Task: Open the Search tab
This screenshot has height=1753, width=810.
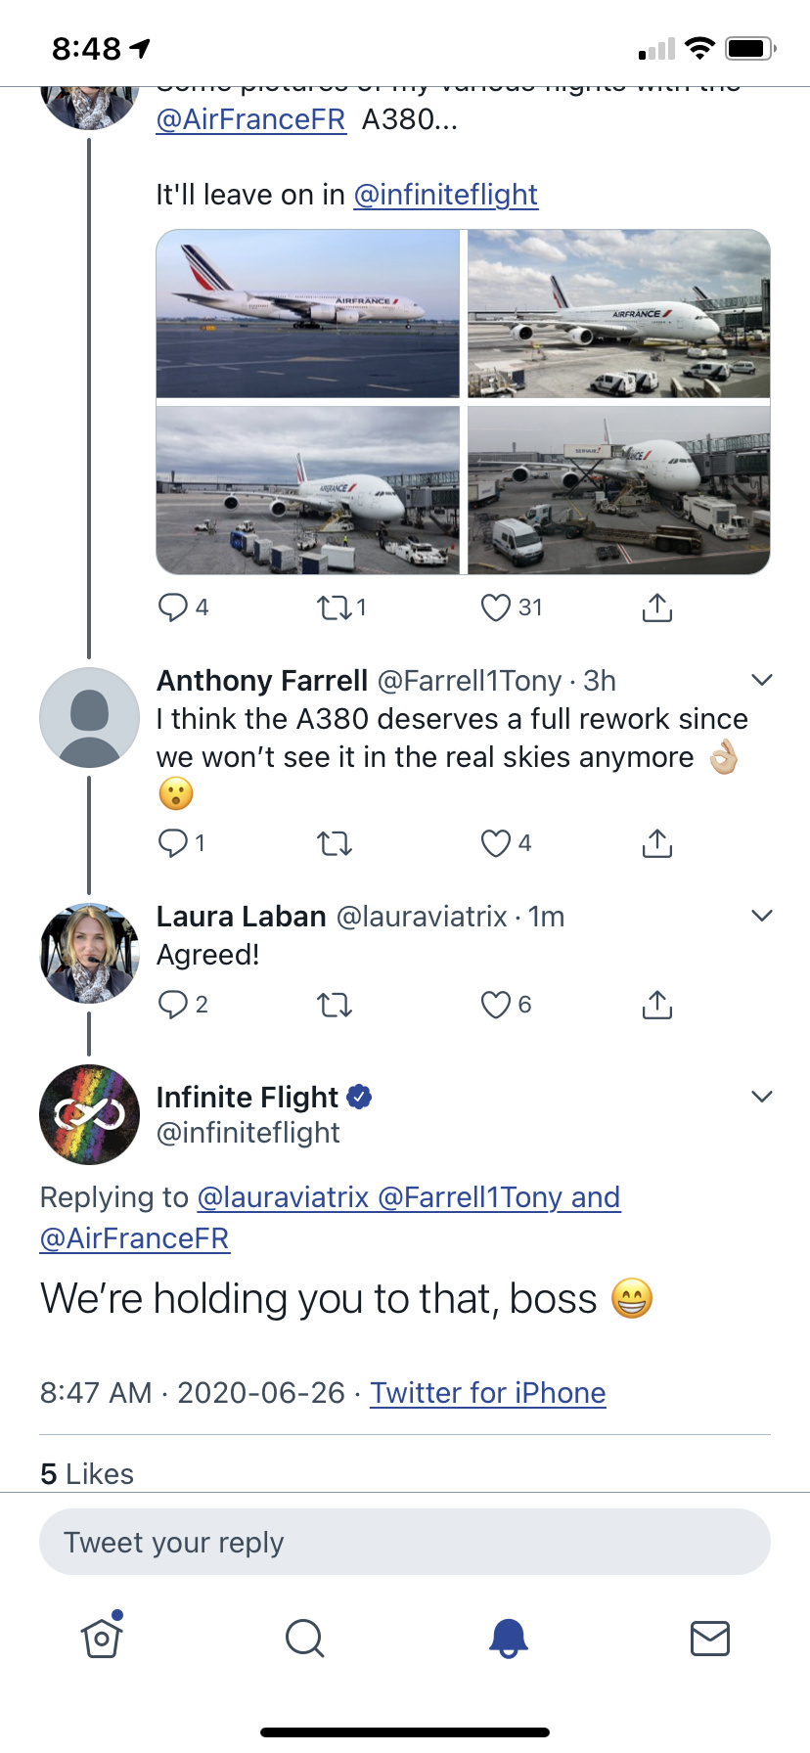Action: 304,1638
